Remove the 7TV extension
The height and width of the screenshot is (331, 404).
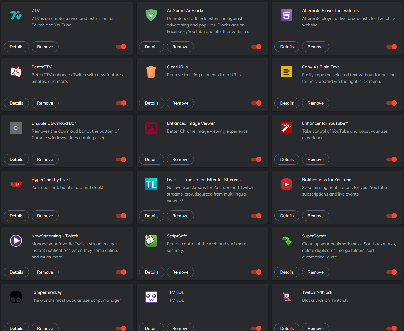click(45, 47)
